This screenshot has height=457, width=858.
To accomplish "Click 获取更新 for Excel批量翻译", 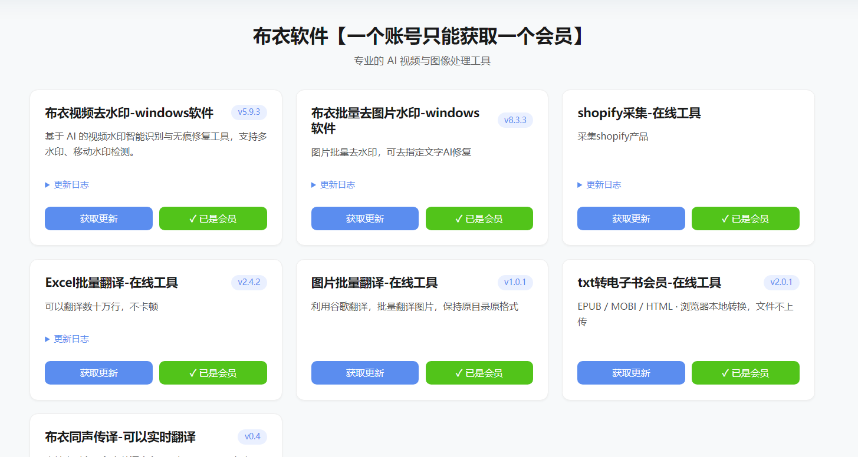I will coord(98,373).
